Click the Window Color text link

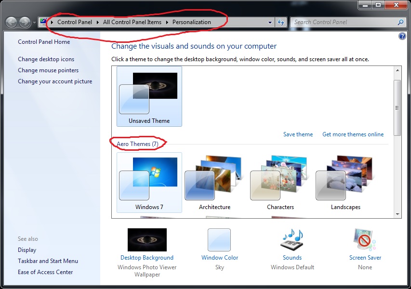pos(220,258)
